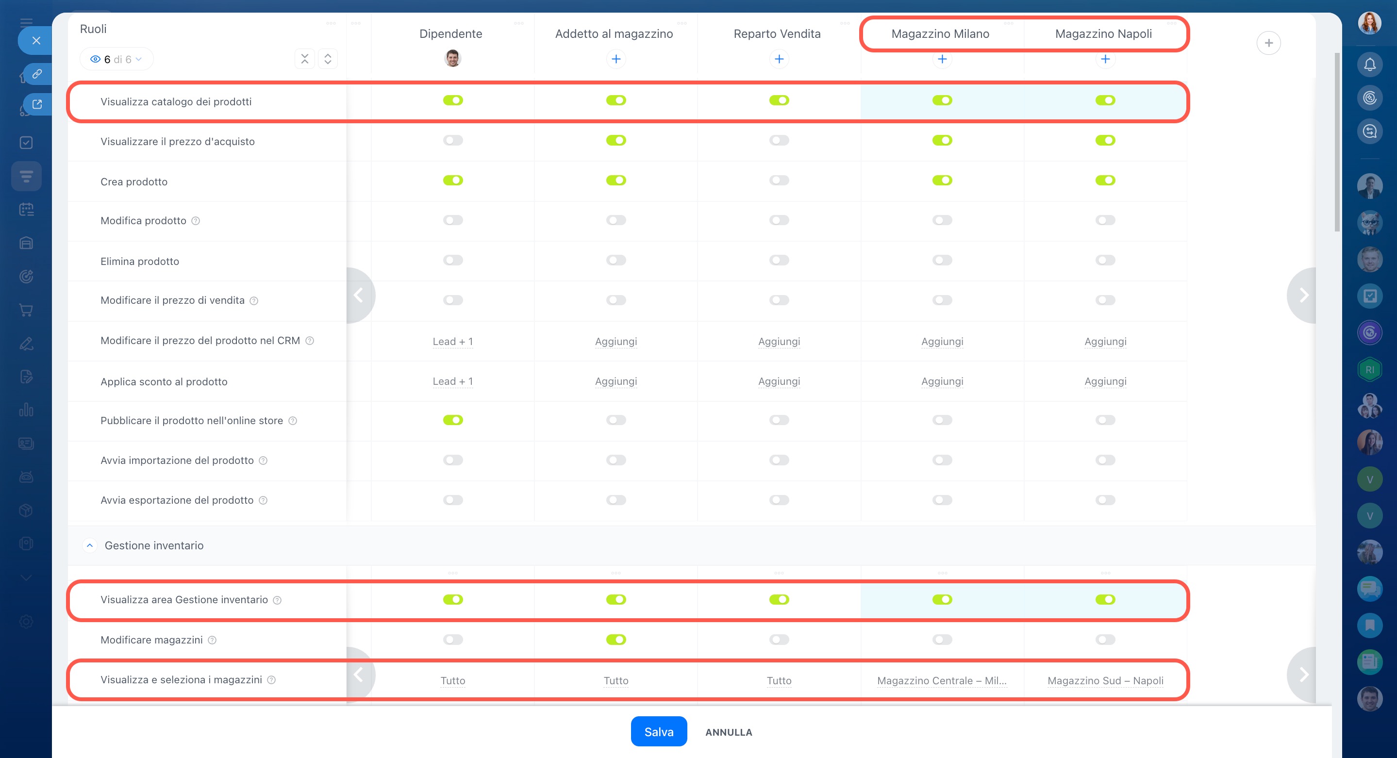Screen dimensions: 1397x758
Task: Open the shopping cart sidebar icon
Action: tap(26, 310)
